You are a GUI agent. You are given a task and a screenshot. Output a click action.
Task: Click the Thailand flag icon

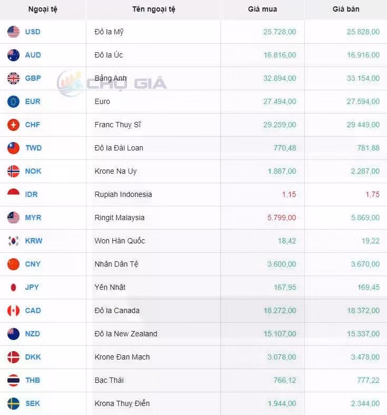click(14, 380)
